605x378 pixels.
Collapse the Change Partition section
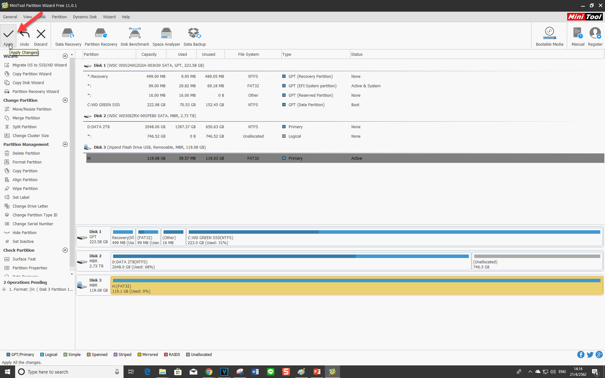(x=65, y=100)
